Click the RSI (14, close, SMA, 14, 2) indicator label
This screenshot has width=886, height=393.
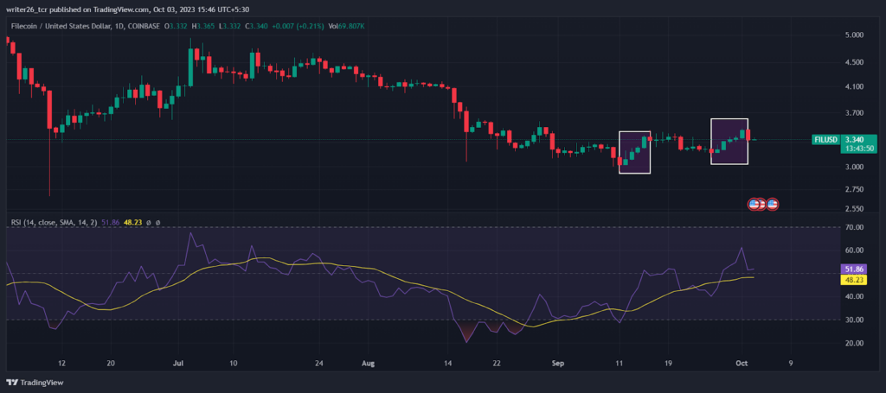pyautogui.click(x=55, y=223)
